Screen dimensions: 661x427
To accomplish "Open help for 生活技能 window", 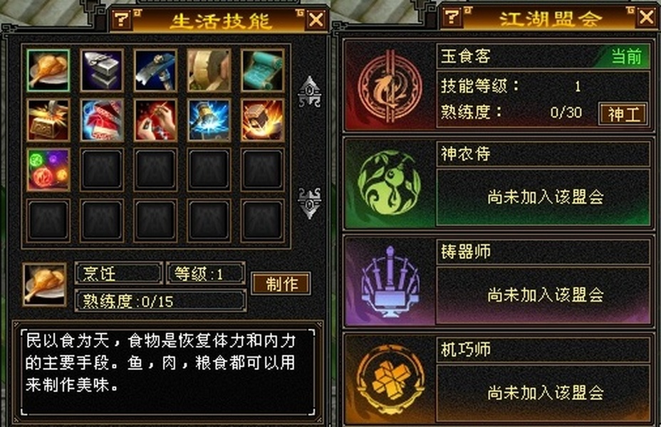I will coord(122,19).
